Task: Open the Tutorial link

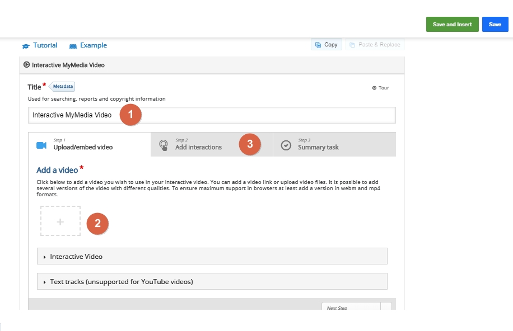Action: 40,45
